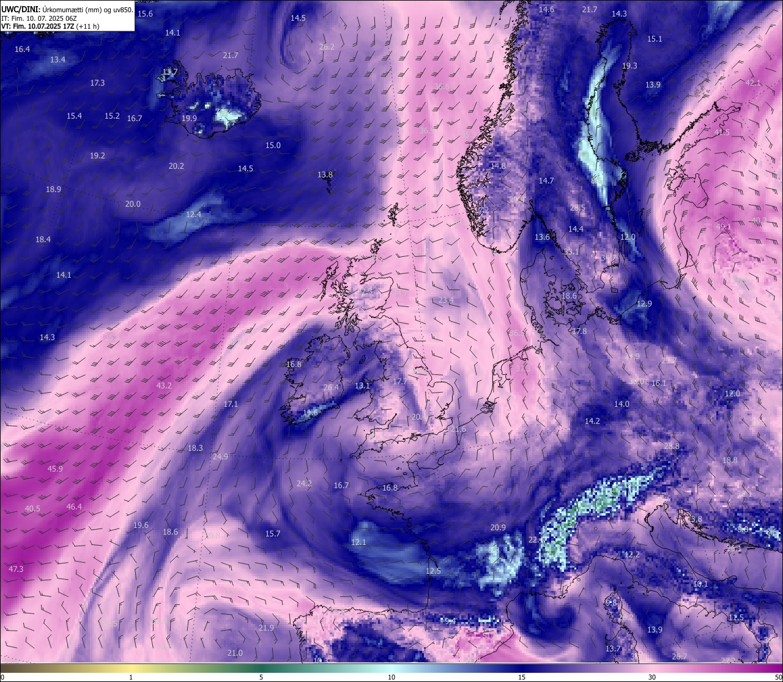Click the map value 14.6

tap(546, 9)
